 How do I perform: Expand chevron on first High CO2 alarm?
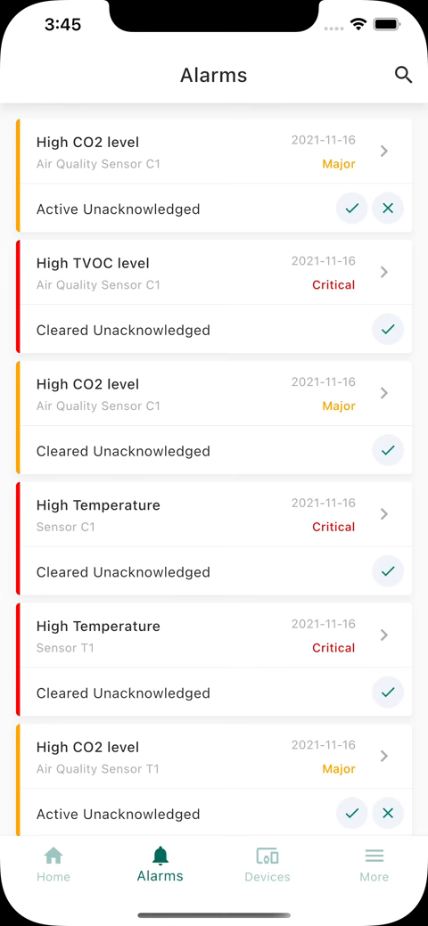click(x=384, y=152)
